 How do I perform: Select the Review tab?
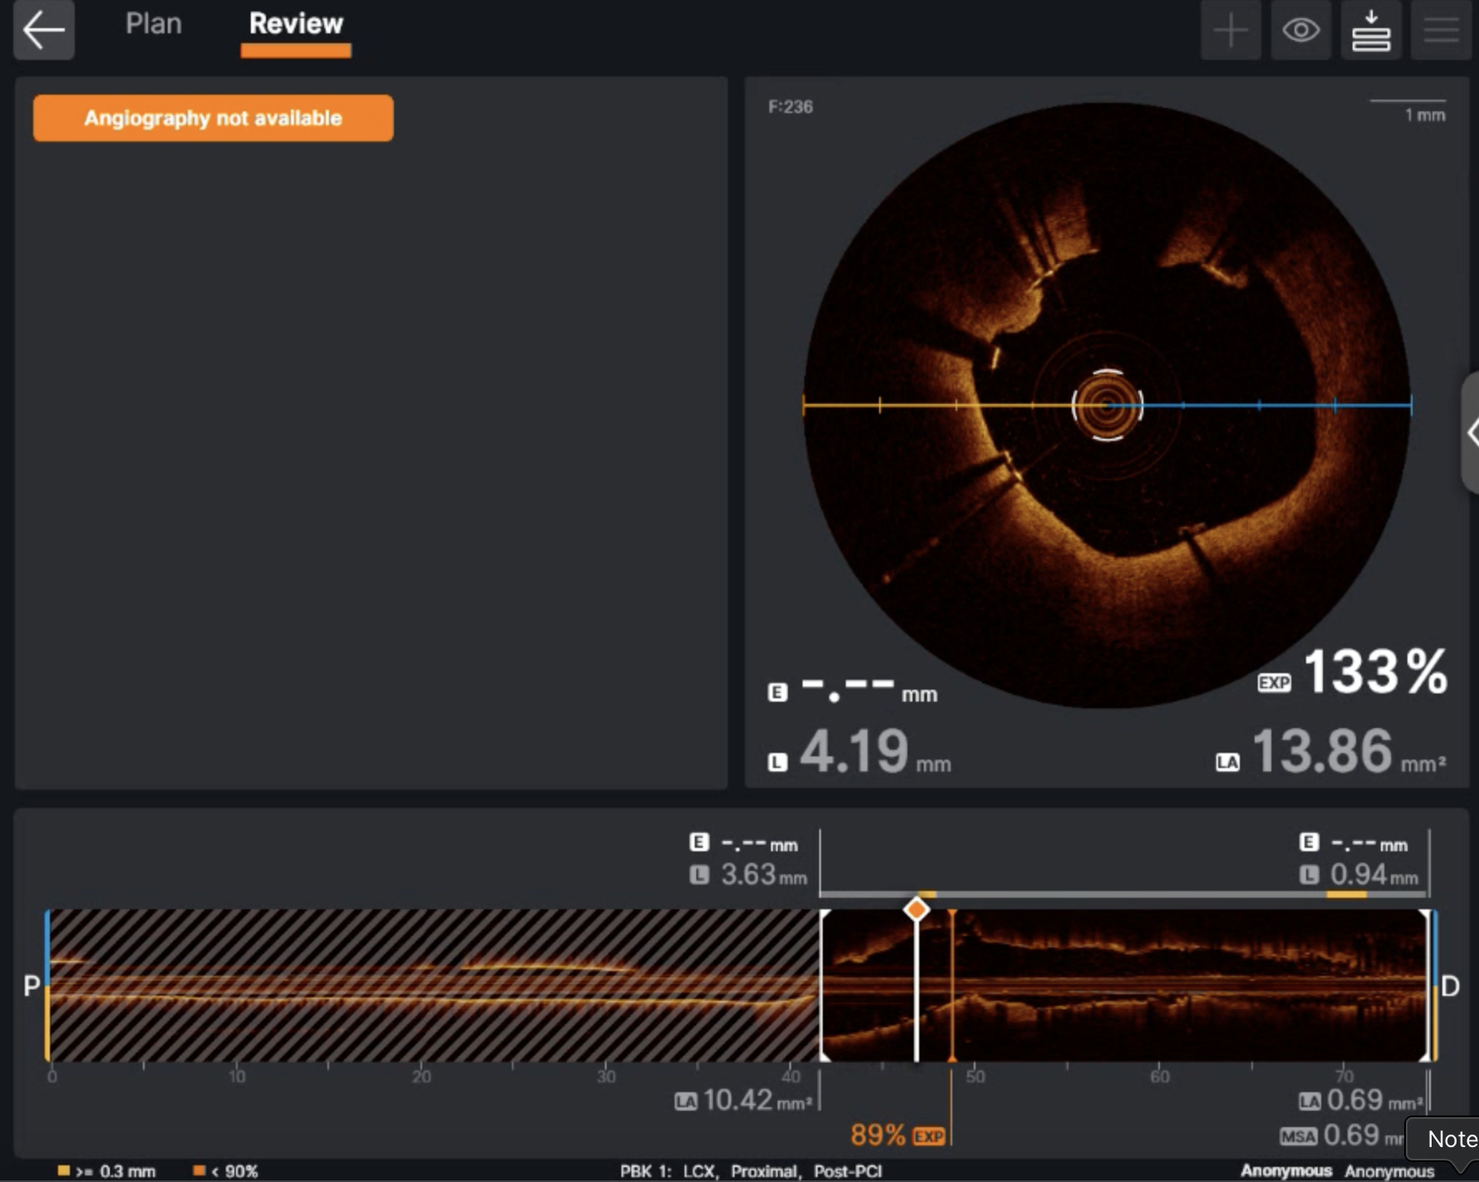click(296, 24)
